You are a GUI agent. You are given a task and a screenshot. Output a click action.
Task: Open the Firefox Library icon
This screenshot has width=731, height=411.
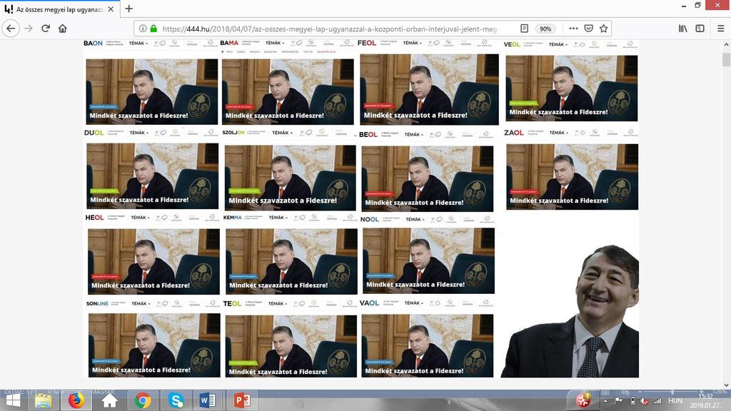(x=683, y=29)
